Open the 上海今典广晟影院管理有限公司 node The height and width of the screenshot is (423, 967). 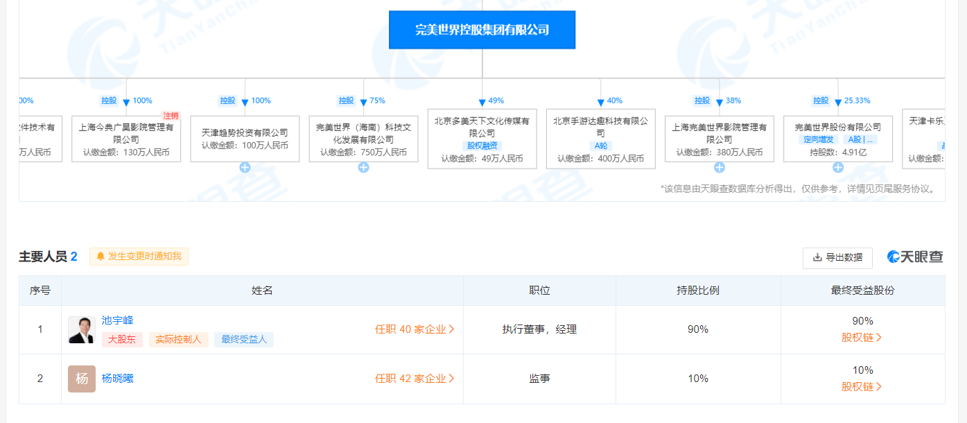(126, 139)
